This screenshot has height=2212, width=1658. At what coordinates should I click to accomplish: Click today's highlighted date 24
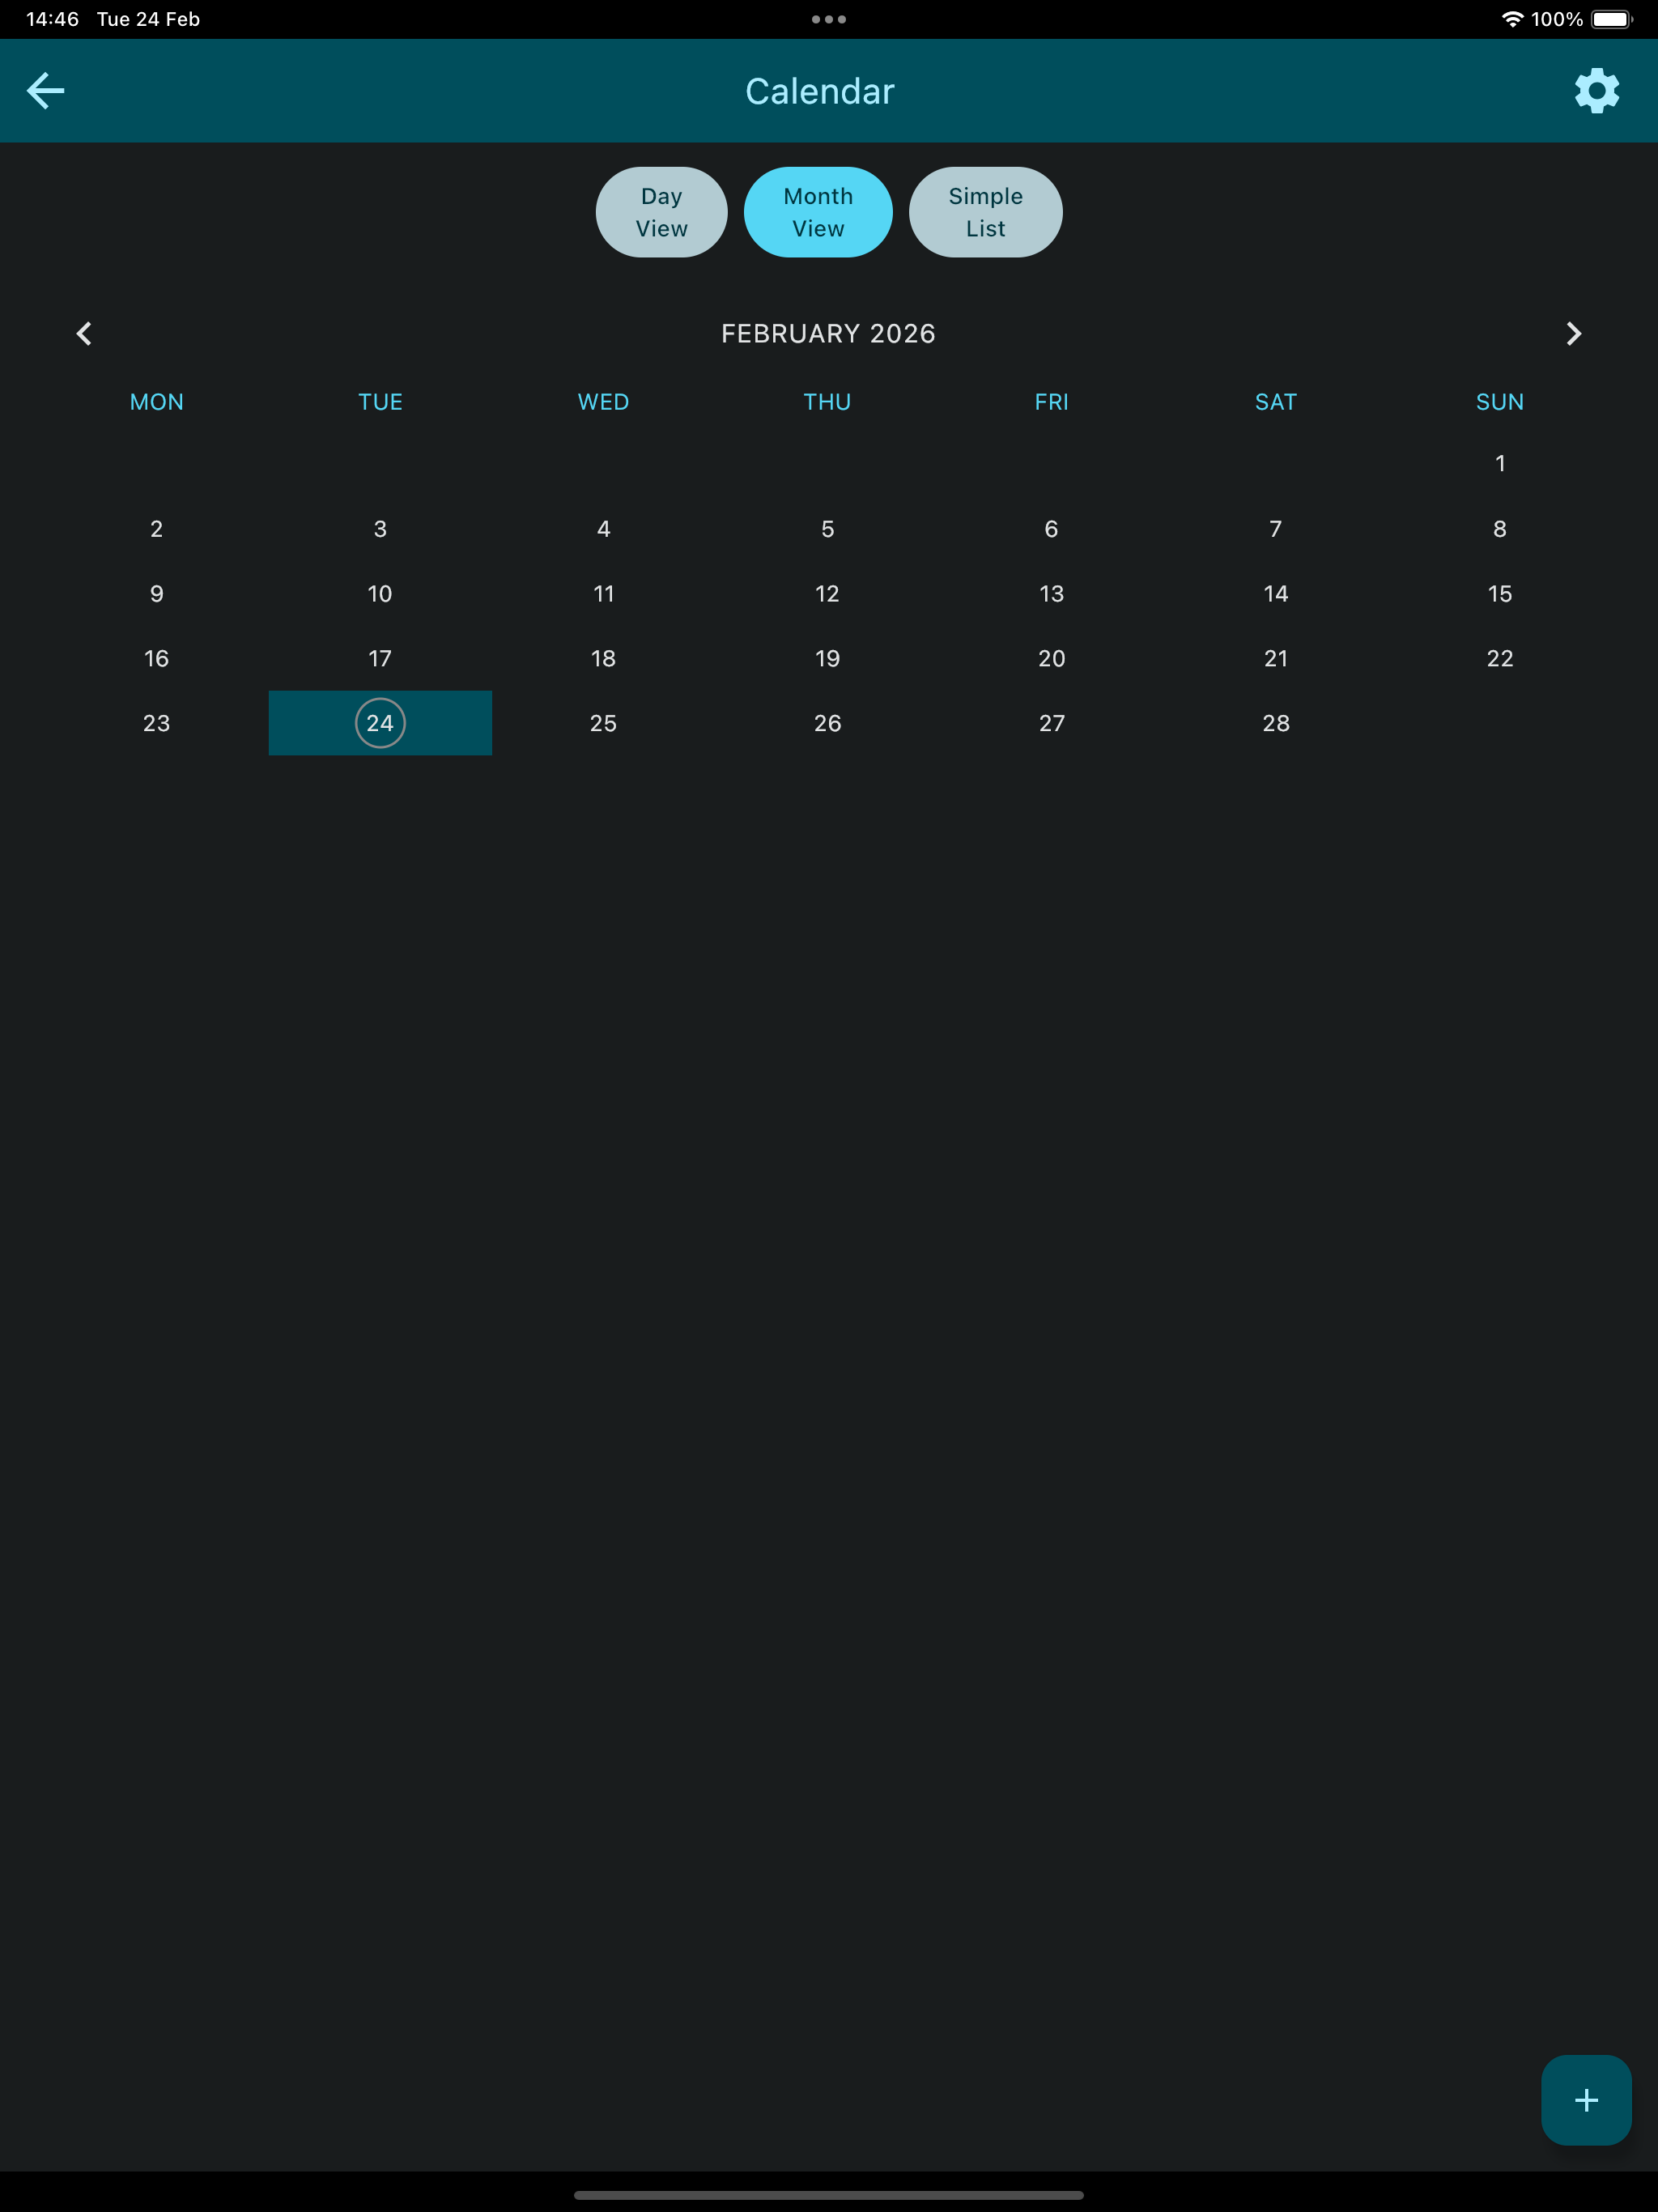click(380, 723)
